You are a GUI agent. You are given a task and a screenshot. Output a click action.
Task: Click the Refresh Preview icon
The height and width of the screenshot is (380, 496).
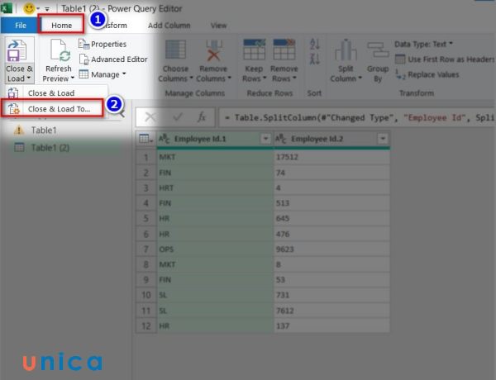pos(58,53)
